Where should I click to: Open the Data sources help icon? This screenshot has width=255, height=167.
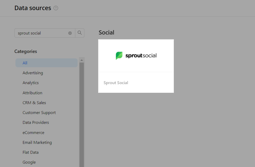pyautogui.click(x=56, y=8)
